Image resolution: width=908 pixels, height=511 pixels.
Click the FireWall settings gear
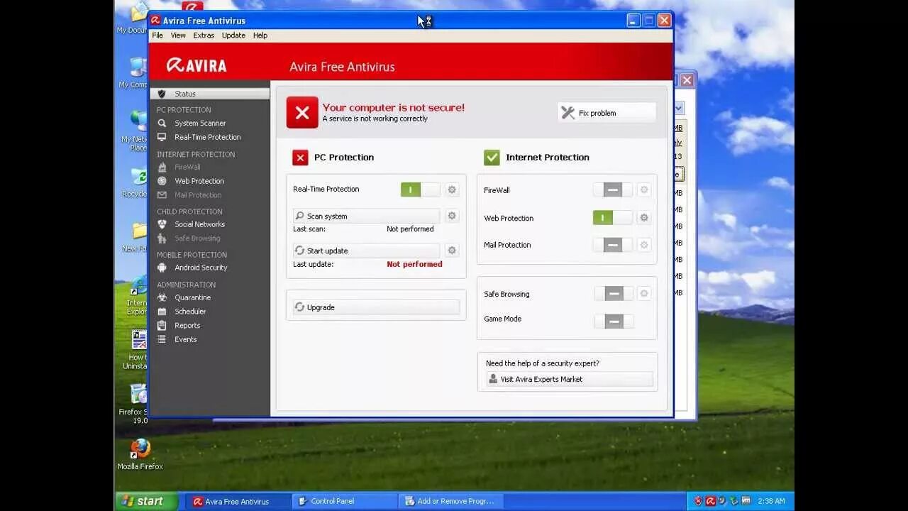click(x=644, y=189)
